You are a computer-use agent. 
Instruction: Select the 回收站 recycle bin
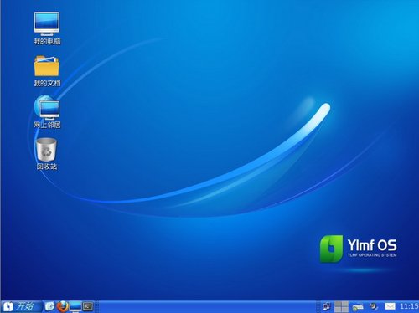pyautogui.click(x=47, y=154)
